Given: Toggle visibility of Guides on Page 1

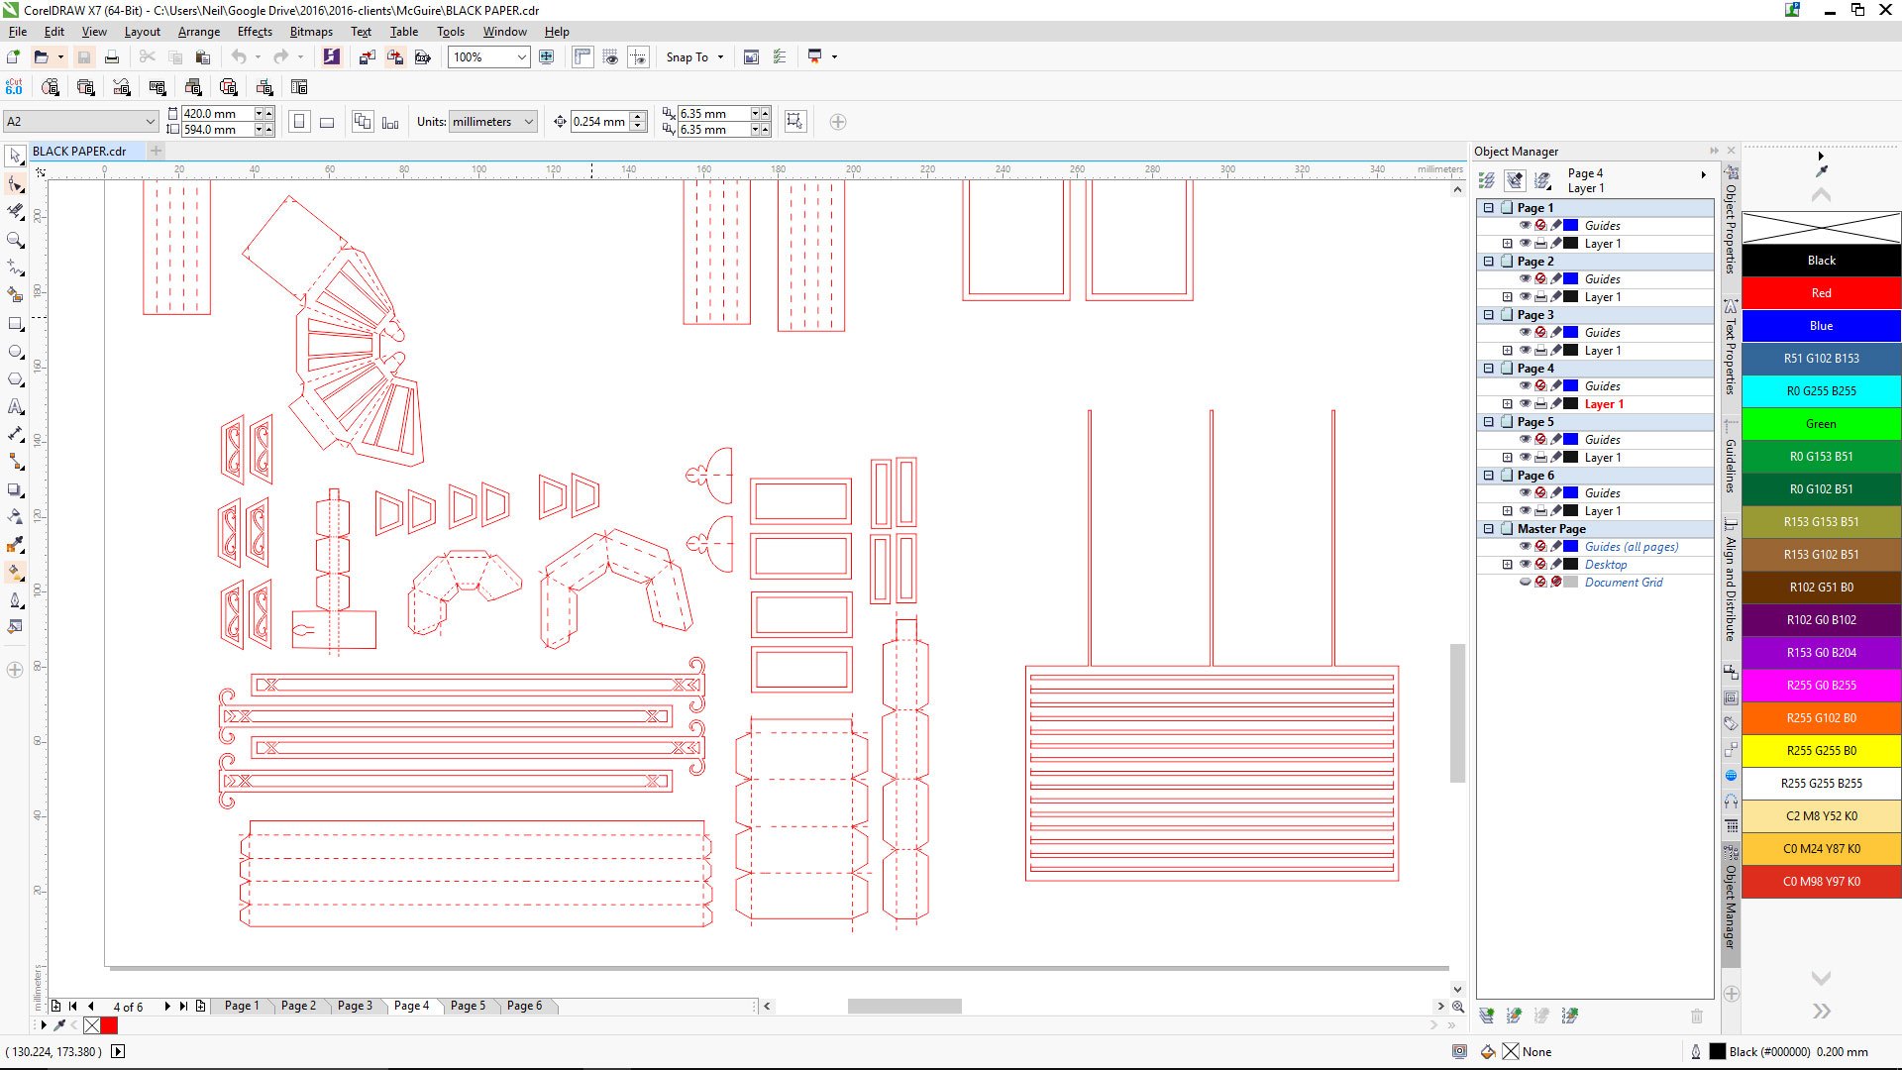Looking at the screenshot, I should point(1525,226).
